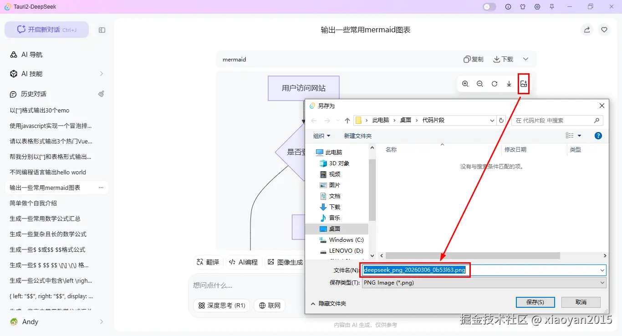Viewport: 622px width, 336px height.
Task: Click 历史对话 header in sidebar
Action: coord(33,94)
